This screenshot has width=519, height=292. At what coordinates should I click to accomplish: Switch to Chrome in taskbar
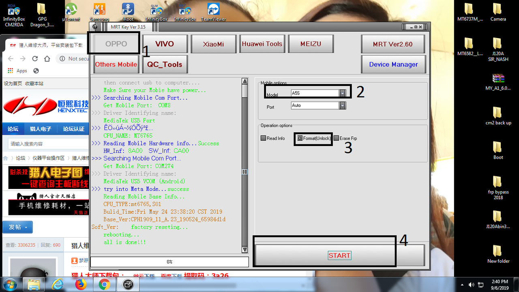click(105, 284)
